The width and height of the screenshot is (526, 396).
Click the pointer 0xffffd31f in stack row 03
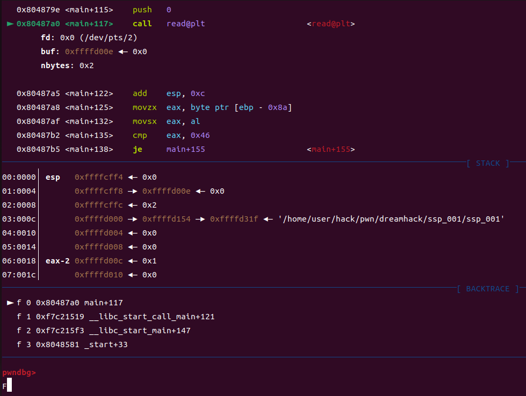[234, 219]
